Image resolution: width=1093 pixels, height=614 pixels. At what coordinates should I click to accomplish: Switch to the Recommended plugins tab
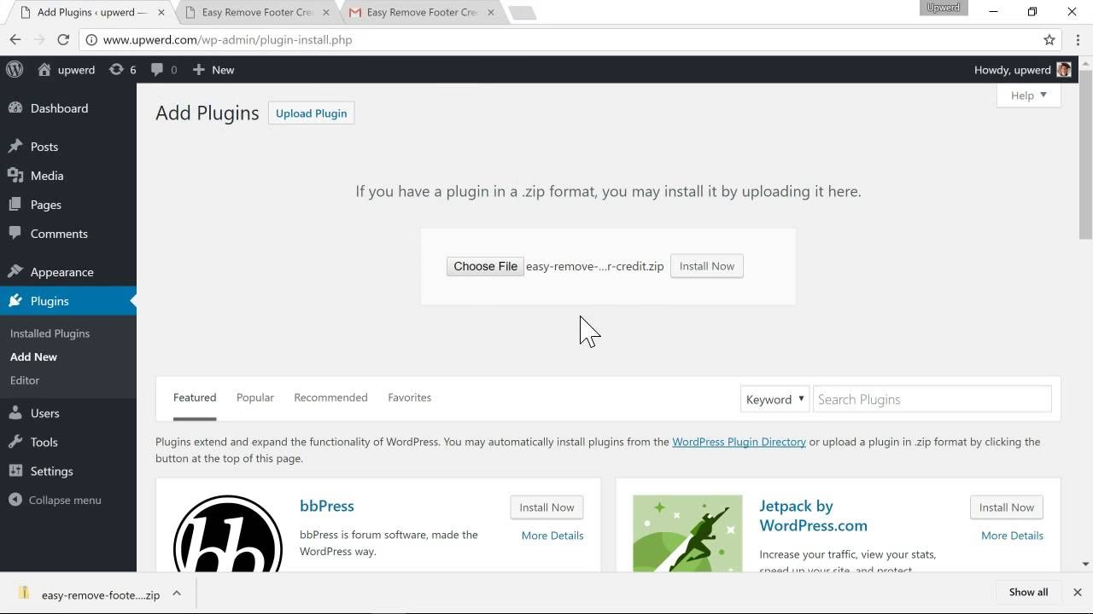tap(330, 397)
